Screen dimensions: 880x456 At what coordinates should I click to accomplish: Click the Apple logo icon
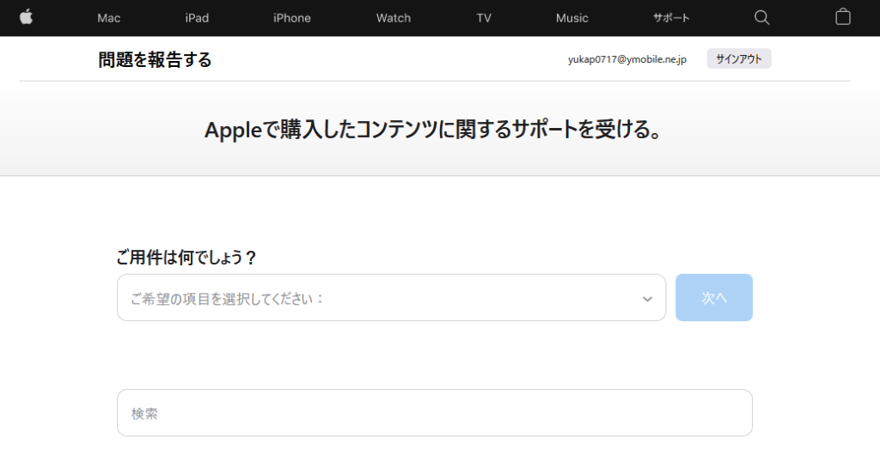(27, 17)
